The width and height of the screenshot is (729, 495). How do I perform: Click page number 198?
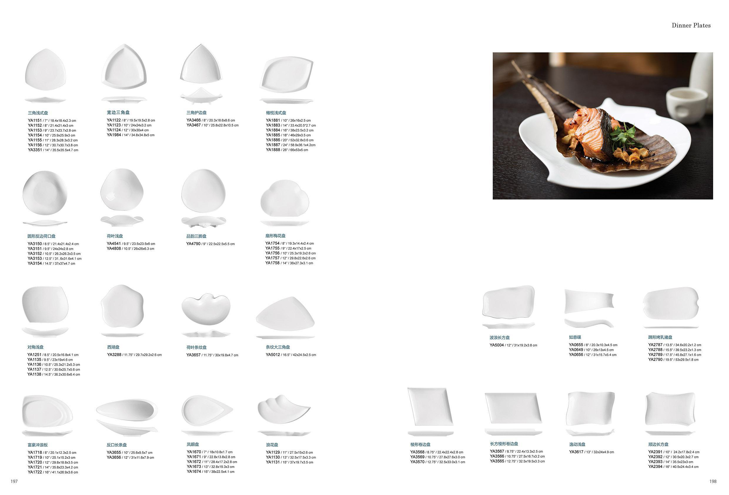[x=713, y=481]
